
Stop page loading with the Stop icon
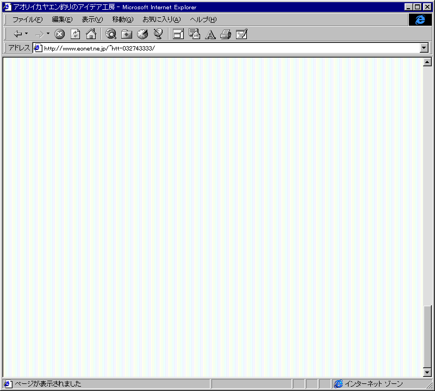coord(59,34)
